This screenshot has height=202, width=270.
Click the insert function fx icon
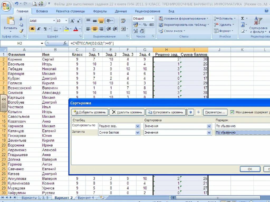tap(65, 43)
